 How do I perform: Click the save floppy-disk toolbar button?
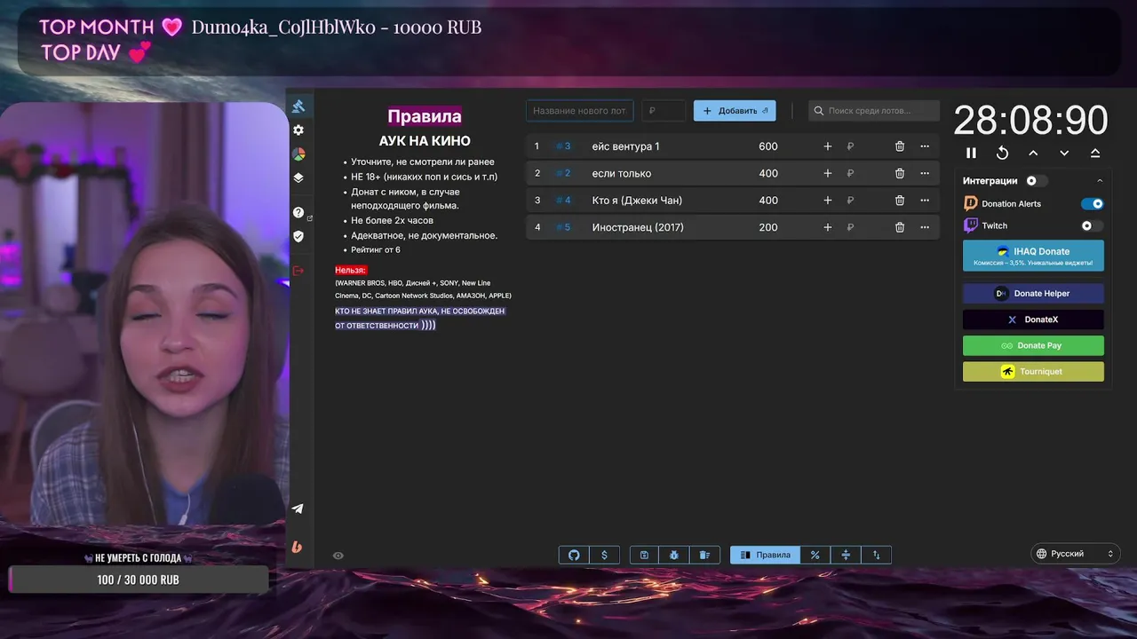click(x=644, y=555)
